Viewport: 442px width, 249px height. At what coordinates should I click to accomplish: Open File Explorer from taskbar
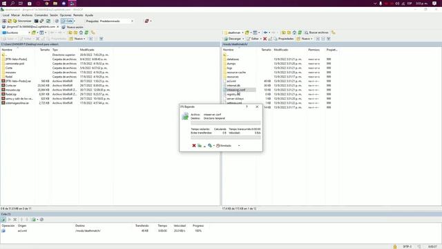coord(55,3)
